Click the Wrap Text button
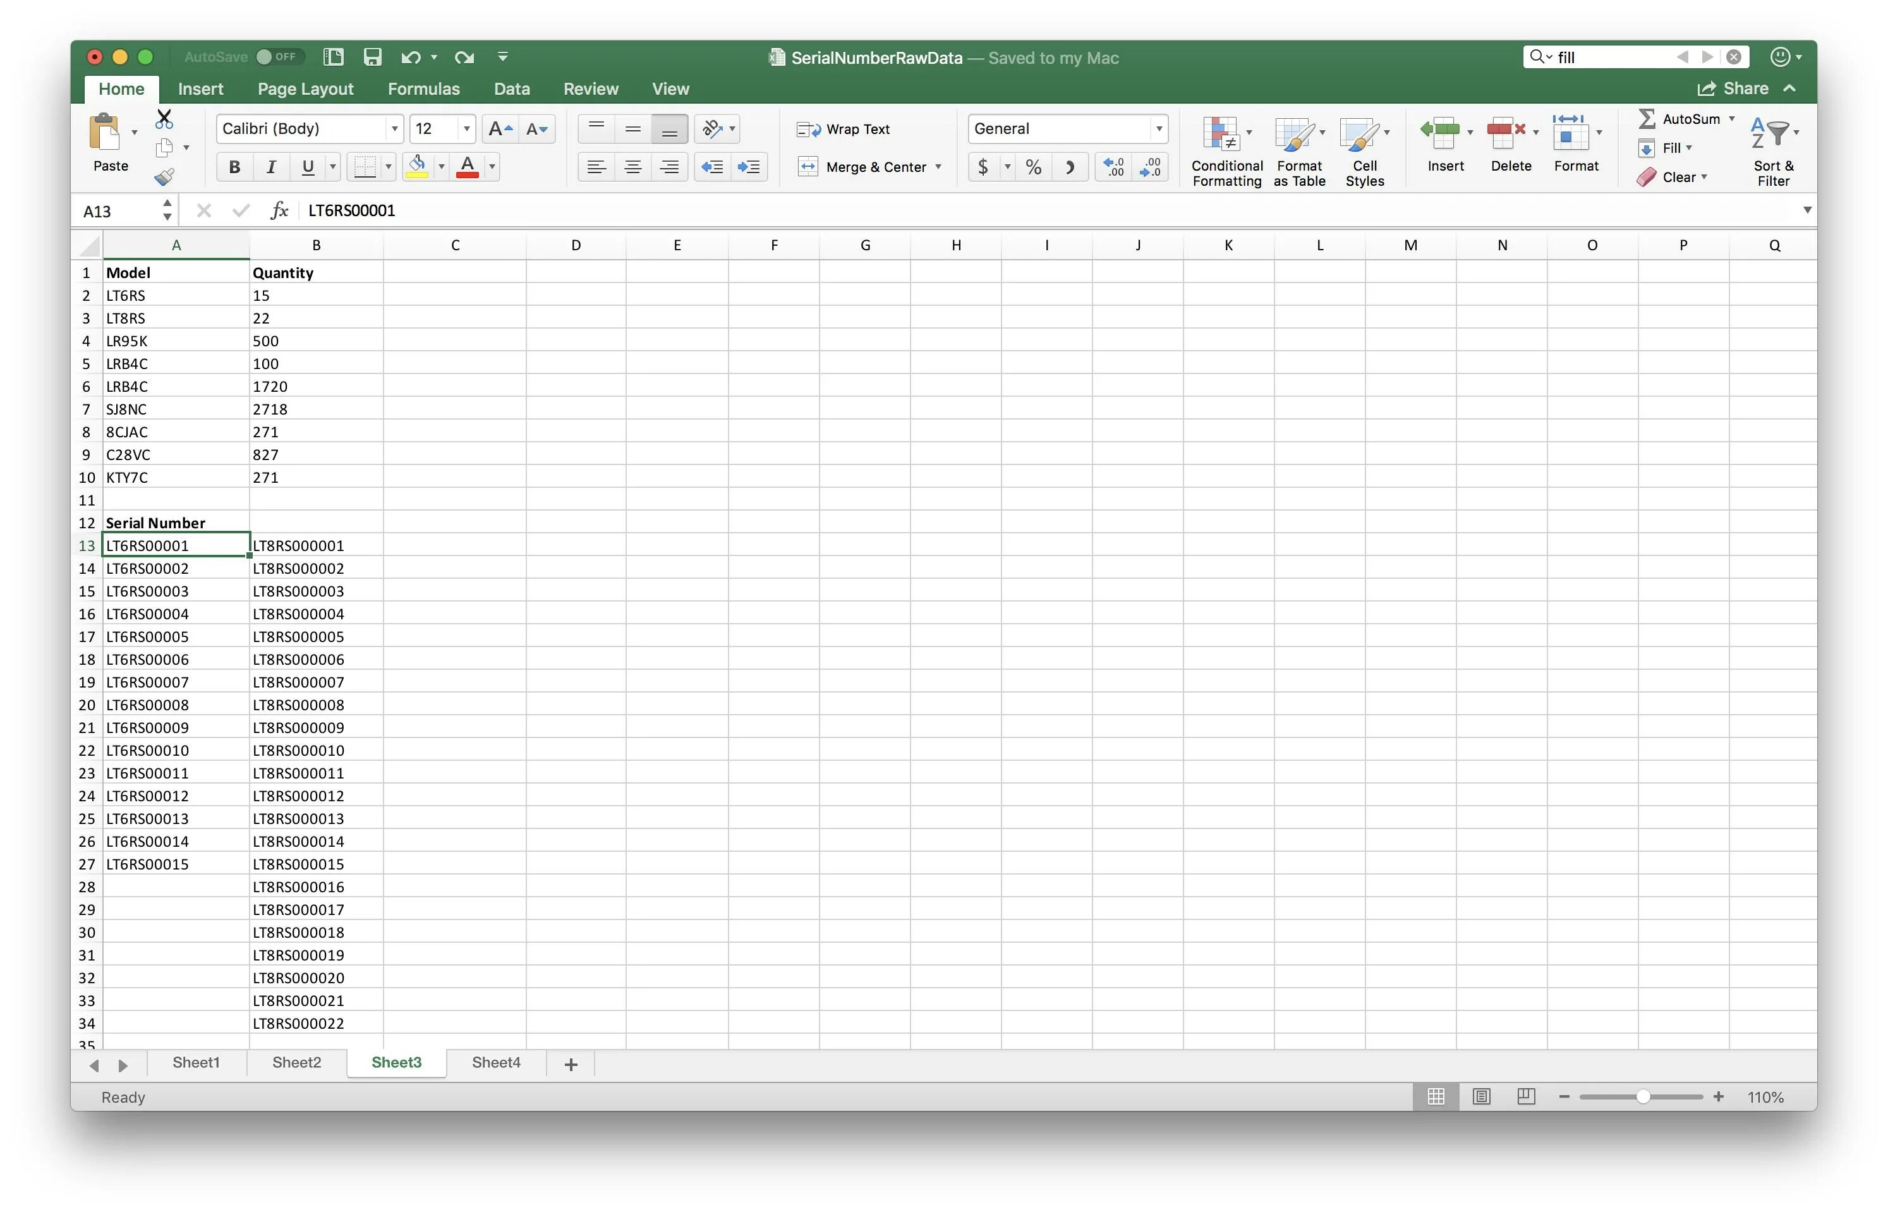 click(843, 129)
